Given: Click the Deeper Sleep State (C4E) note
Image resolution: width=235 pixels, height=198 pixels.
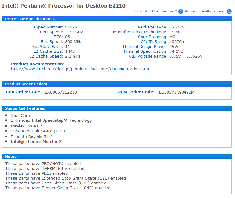Looking at the screenshot, I should [x=58, y=188].
